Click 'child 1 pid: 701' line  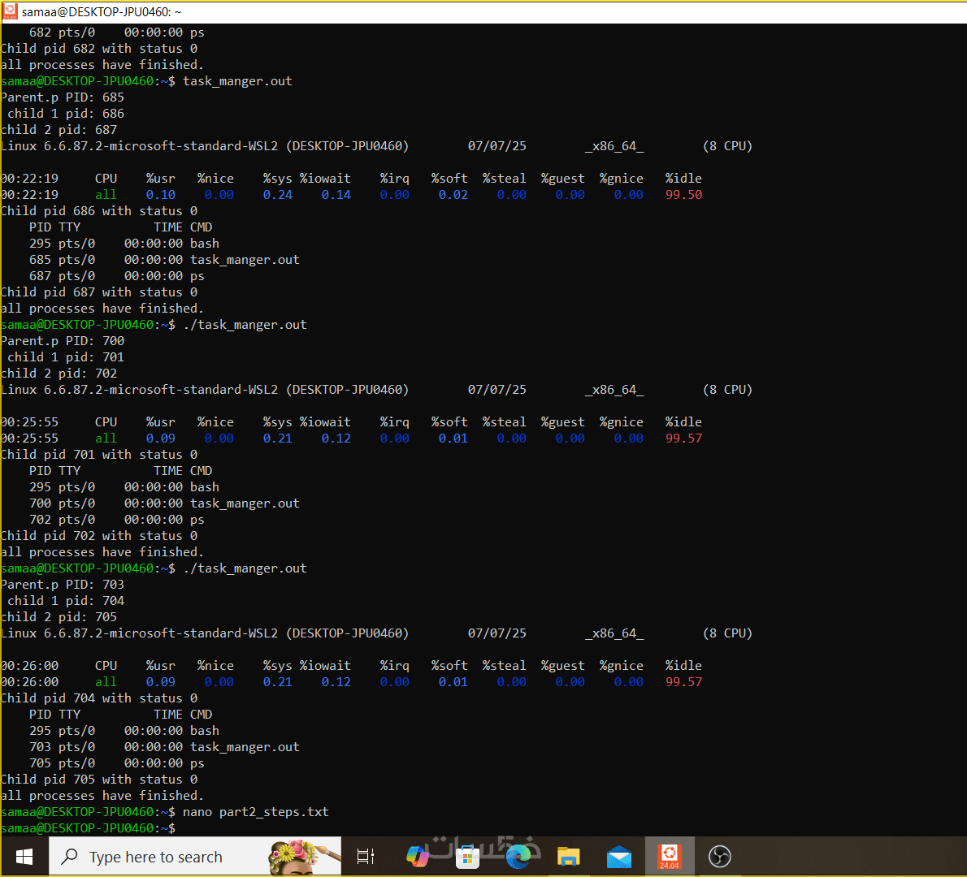[65, 357]
